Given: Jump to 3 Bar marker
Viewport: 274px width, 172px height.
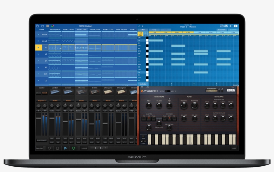Looking at the screenshot, I should (x=177, y=32).
